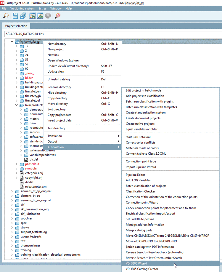Click the multiple floppy disks save-all icon
The height and width of the screenshot is (272, 222).
(x=23, y=16)
